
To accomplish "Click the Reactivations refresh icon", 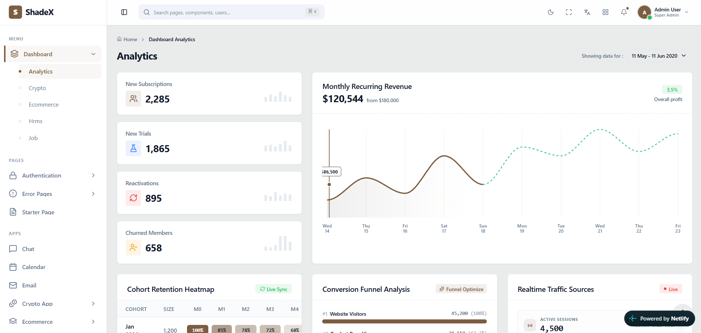I will click(133, 198).
